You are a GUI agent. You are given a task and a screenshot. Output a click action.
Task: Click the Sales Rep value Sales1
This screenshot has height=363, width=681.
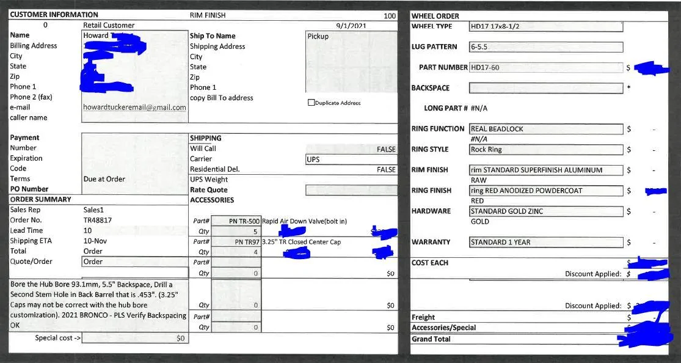click(93, 210)
